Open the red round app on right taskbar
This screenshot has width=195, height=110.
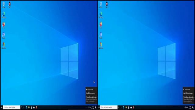(133, 107)
